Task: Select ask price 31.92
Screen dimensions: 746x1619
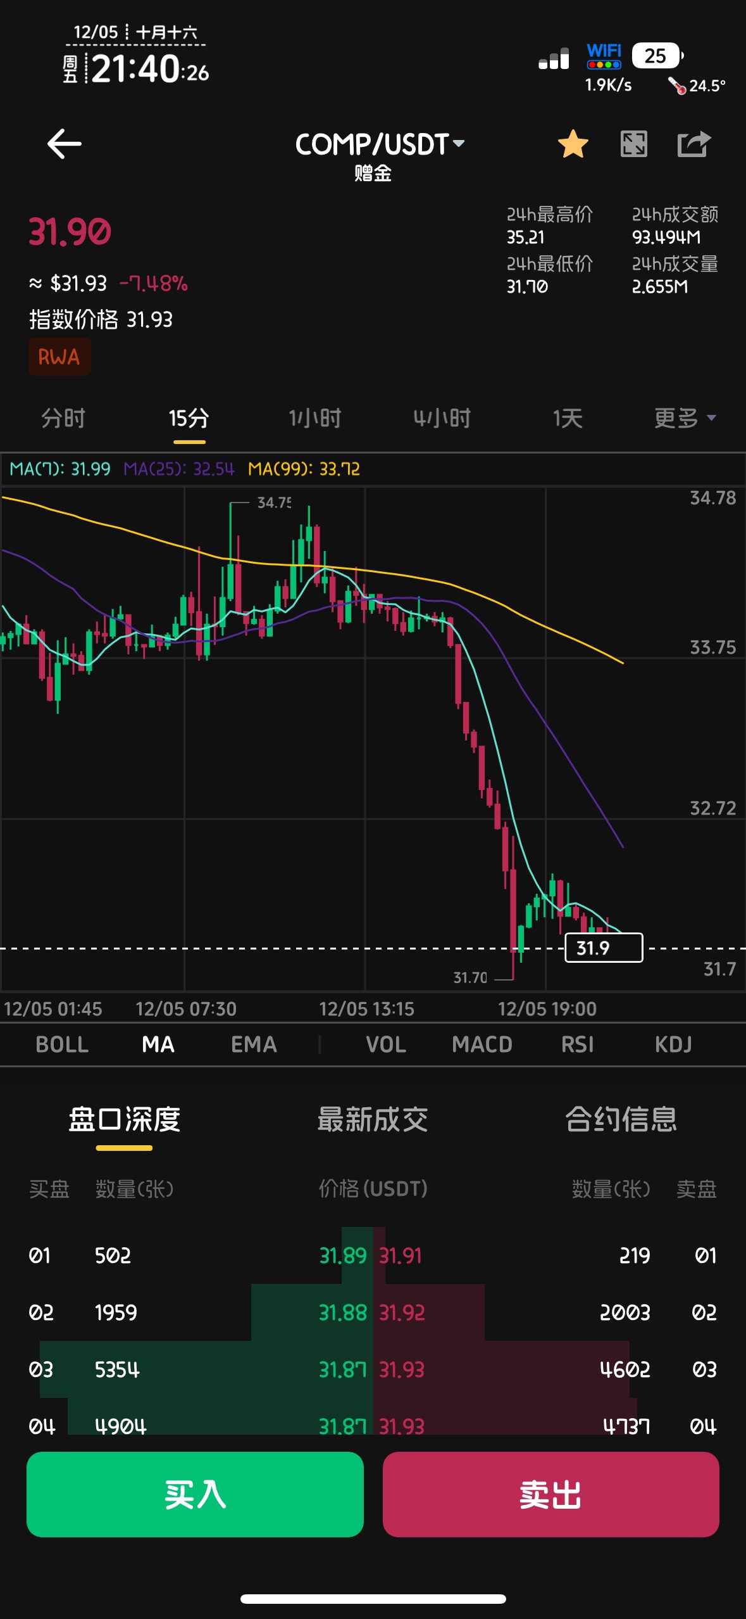Action: coord(402,1312)
